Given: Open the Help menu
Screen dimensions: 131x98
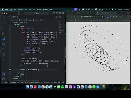Looking at the screenshot, I should coord(51,9).
